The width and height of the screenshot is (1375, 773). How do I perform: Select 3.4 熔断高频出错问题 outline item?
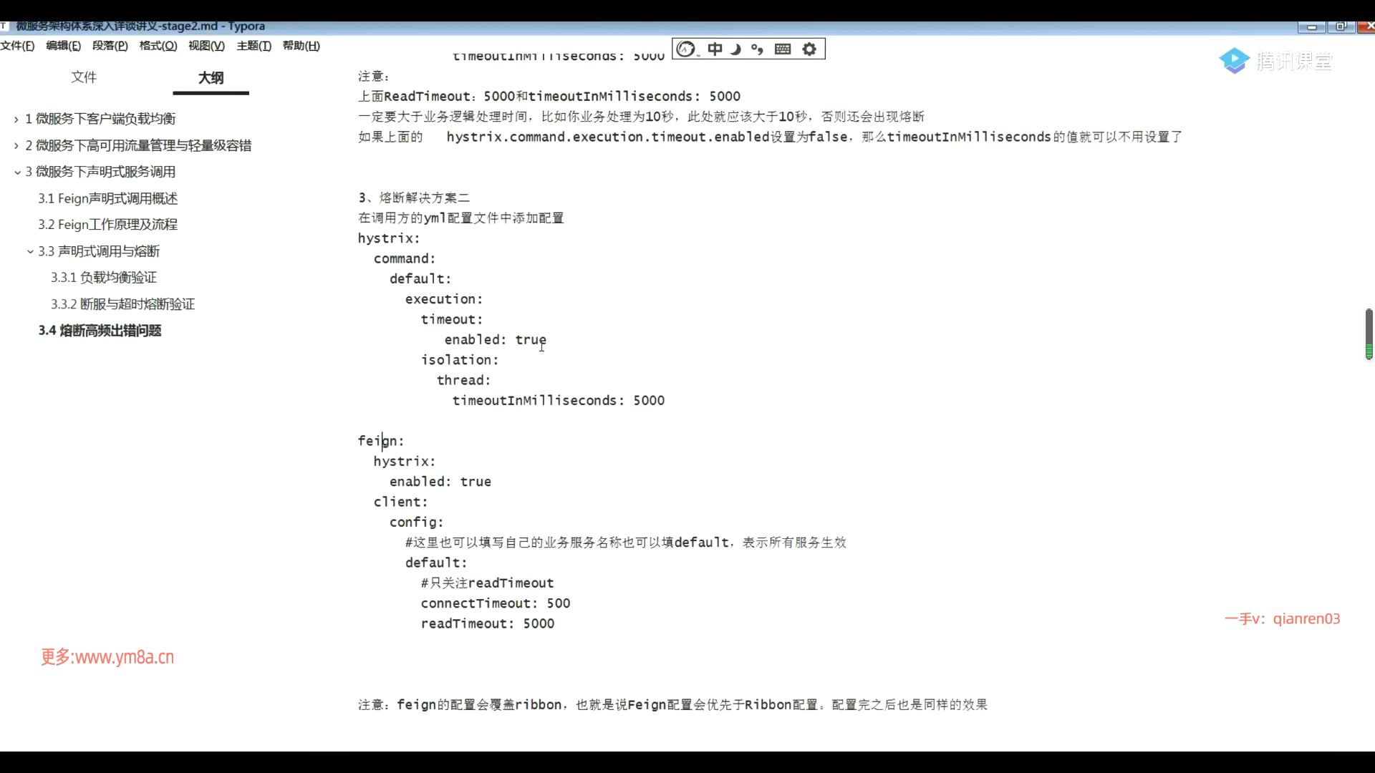click(x=100, y=331)
